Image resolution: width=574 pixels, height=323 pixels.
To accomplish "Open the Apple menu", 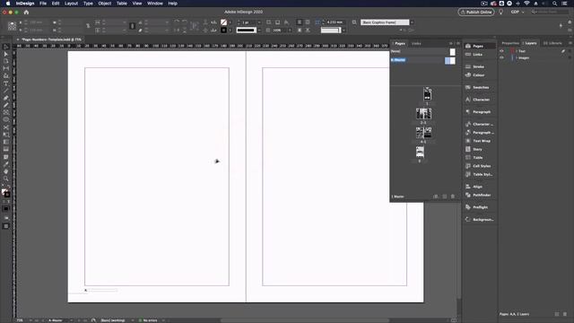I will click(8, 4).
